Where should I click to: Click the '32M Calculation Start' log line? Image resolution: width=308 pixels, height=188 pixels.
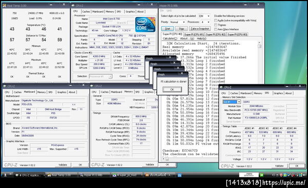[203, 44]
